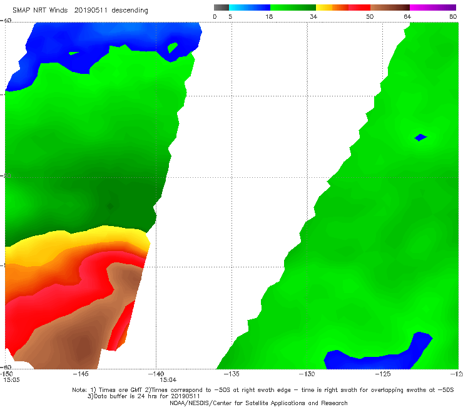The image size is (463, 407).
Task: Click the green segment of the wind color bar
Action: (x=293, y=8)
